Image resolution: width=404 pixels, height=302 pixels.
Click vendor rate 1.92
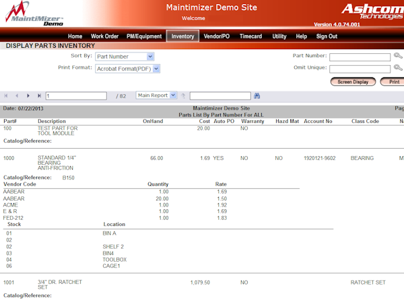[x=222, y=205]
